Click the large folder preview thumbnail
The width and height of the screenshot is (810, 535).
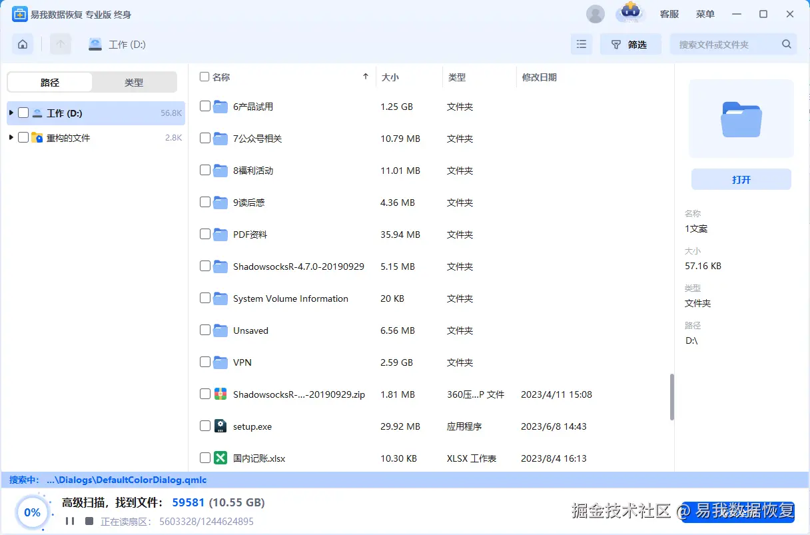741,119
